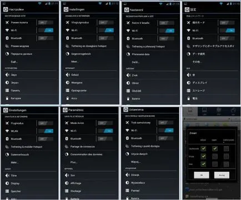Open Użycie danych settings row

pyautogui.click(x=150, y=154)
